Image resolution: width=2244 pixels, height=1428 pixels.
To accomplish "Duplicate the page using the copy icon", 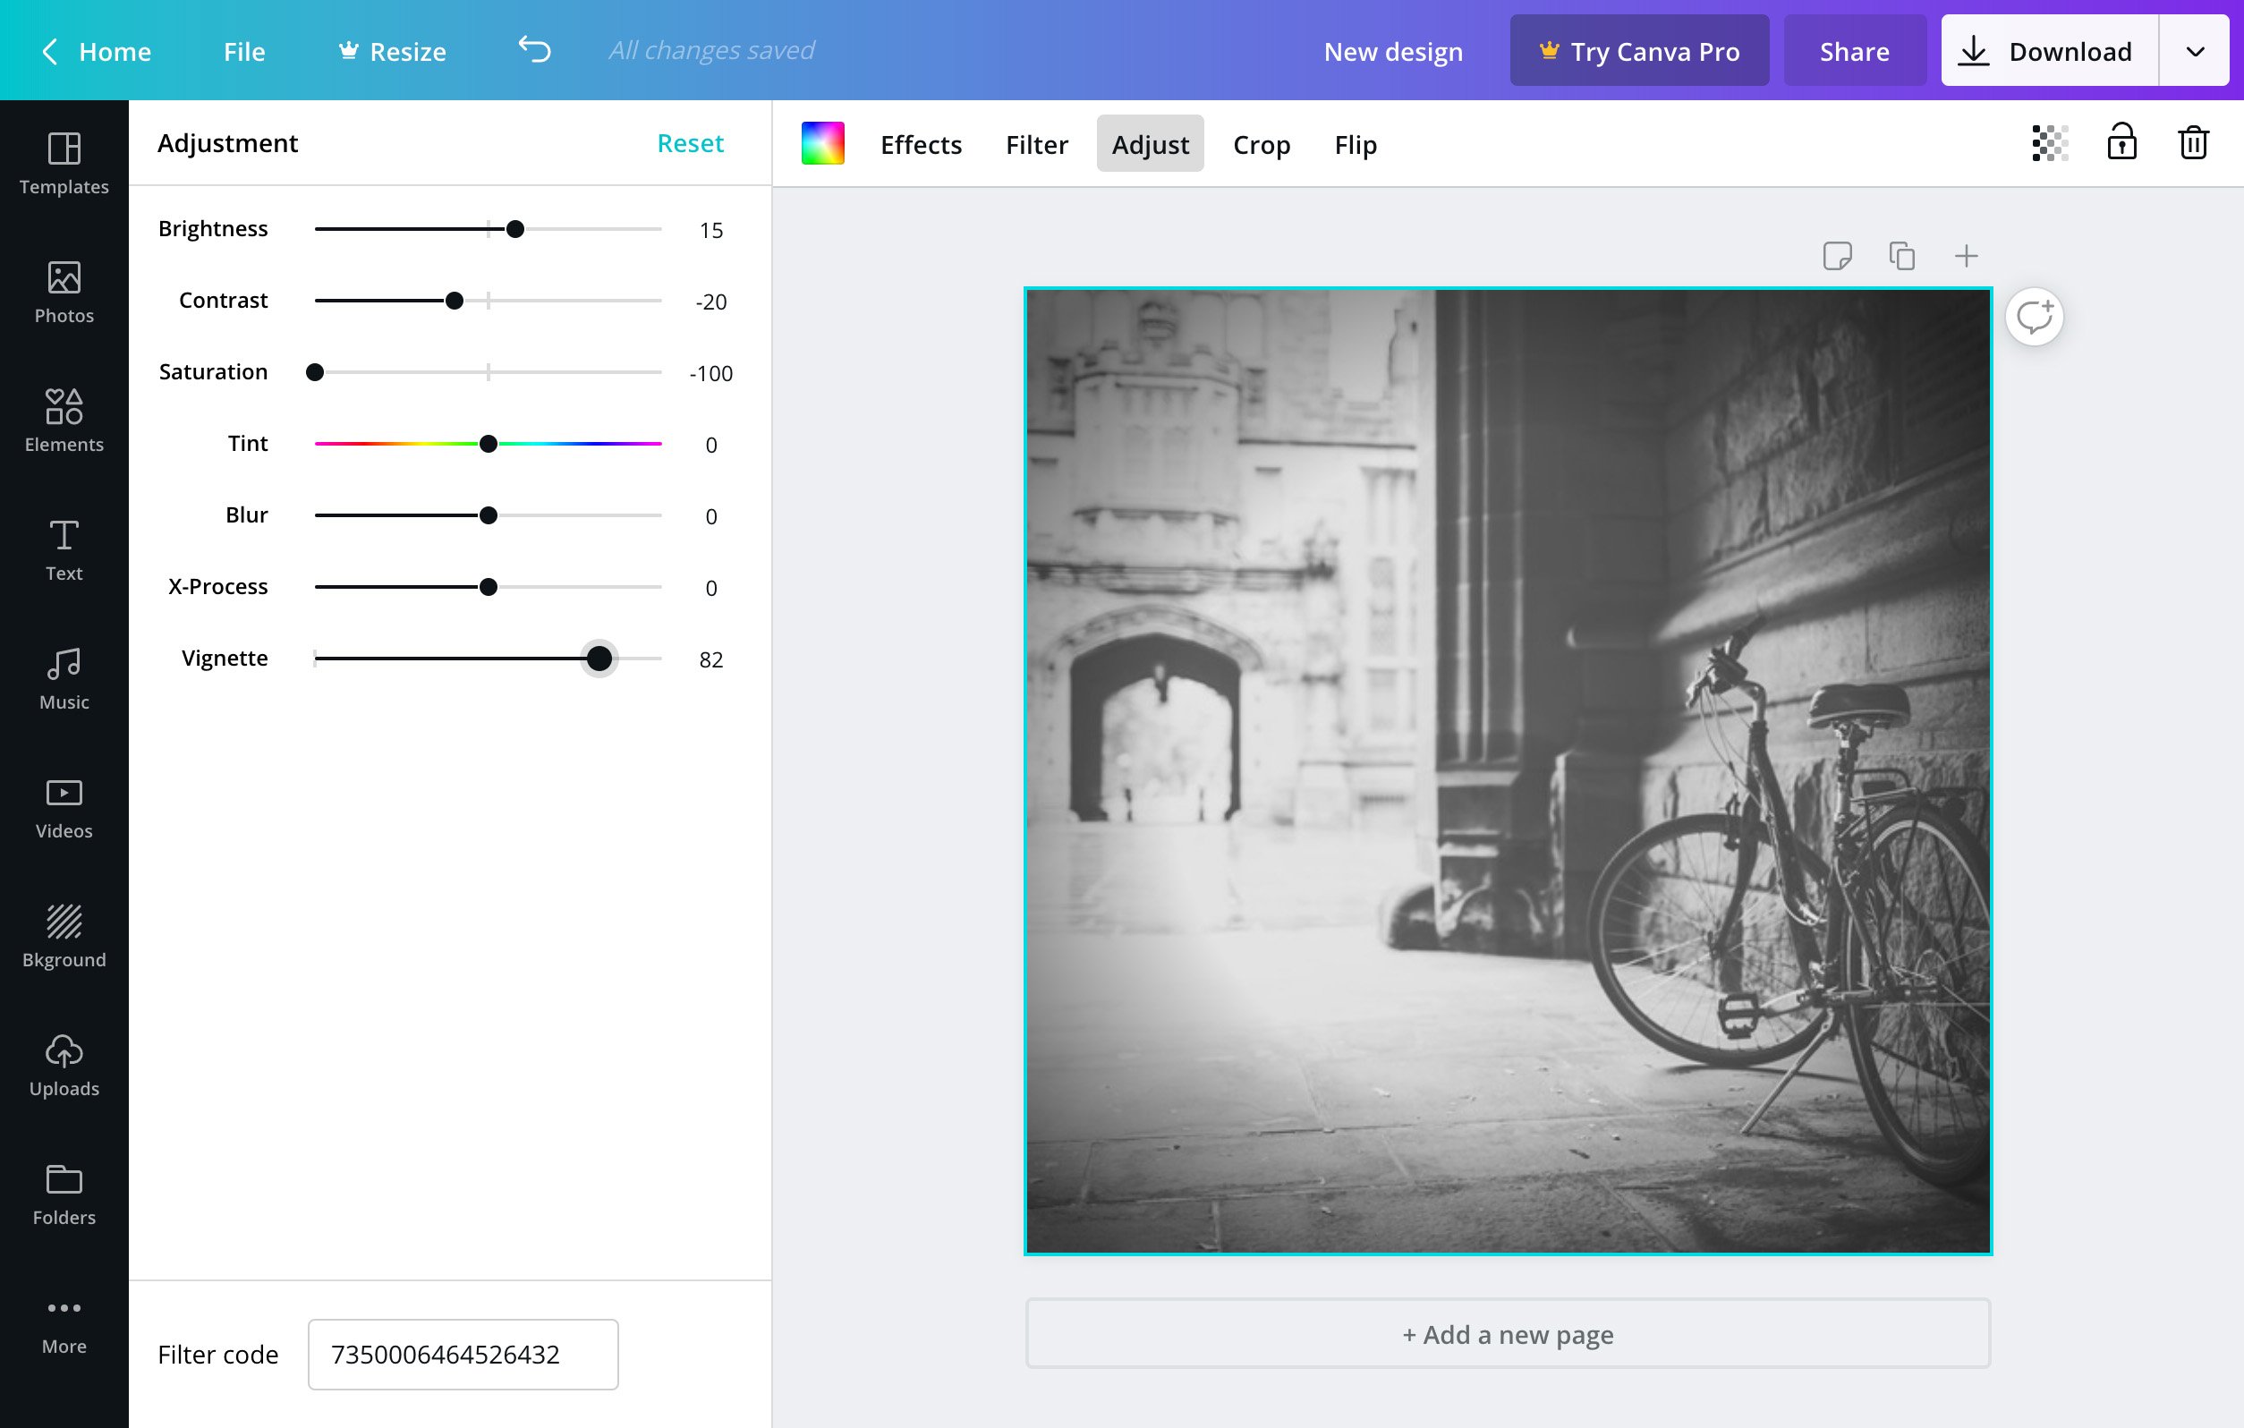I will pos(1902,254).
